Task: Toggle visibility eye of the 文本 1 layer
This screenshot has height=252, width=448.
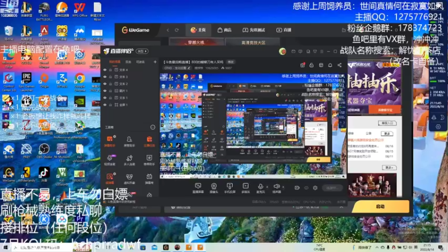Action: [105, 97]
